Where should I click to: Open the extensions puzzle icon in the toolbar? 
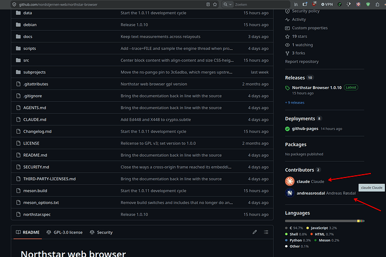coord(378,4)
